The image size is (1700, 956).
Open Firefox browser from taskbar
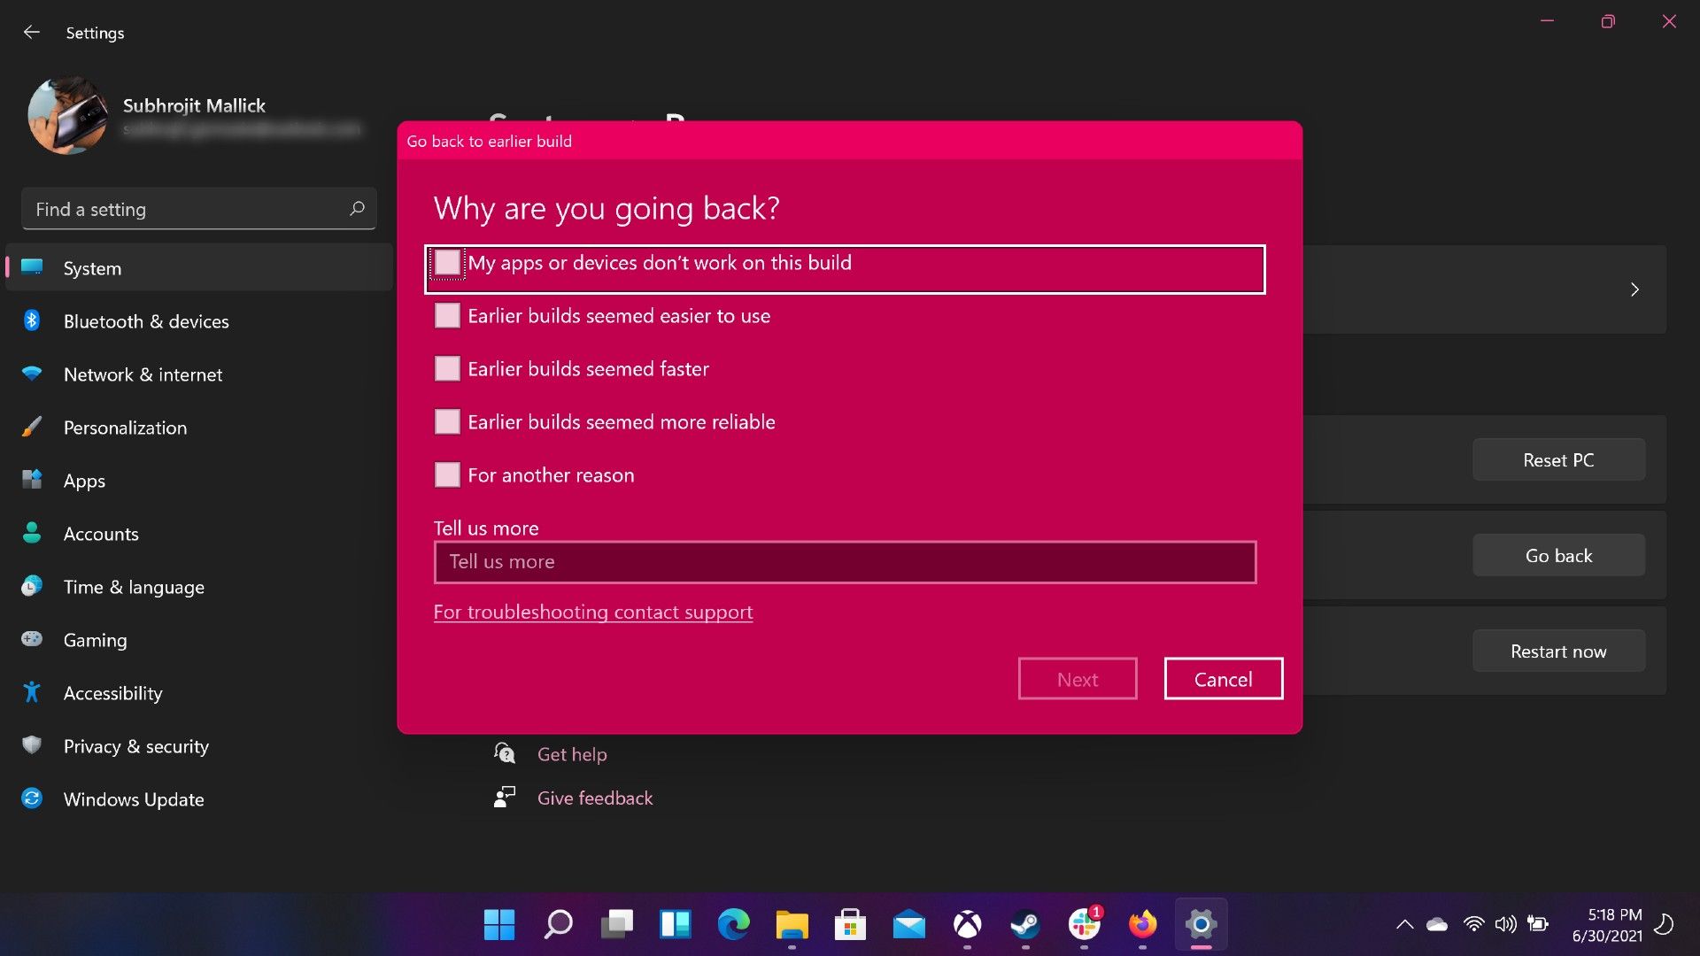1140,923
